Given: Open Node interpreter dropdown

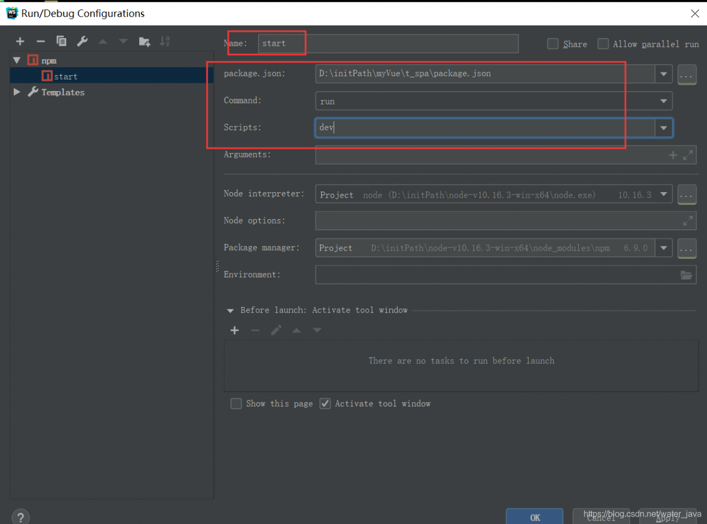Looking at the screenshot, I should [x=664, y=194].
